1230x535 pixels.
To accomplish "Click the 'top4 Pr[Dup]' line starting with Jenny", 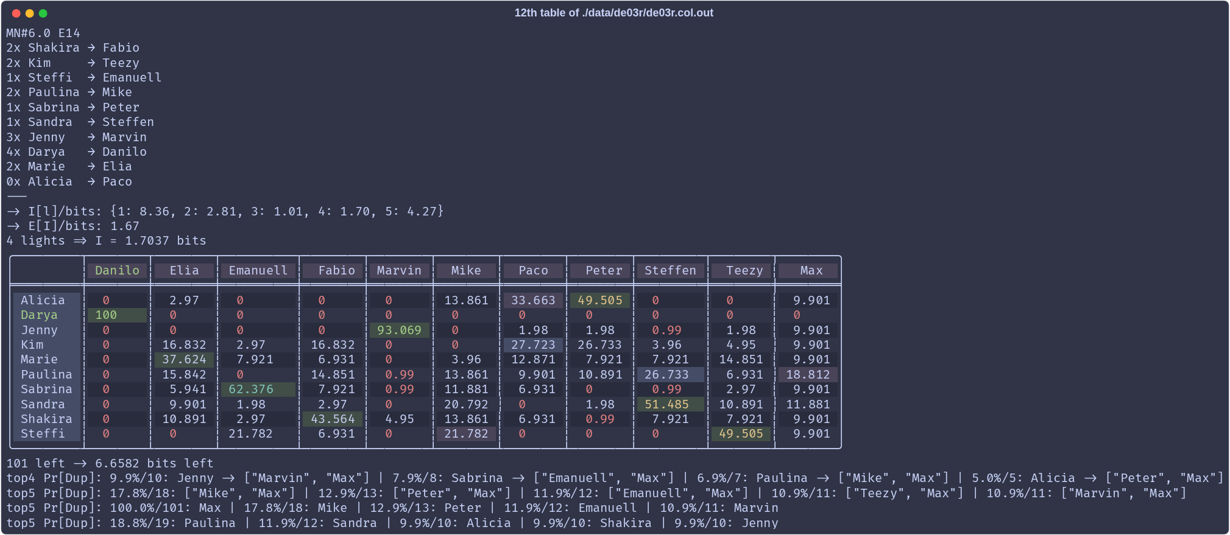I will coord(615,478).
